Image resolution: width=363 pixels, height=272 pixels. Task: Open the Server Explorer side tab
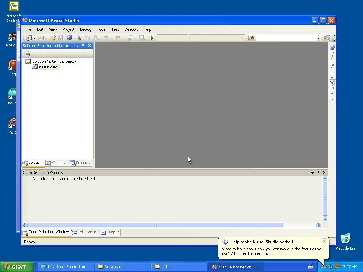pos(332,62)
